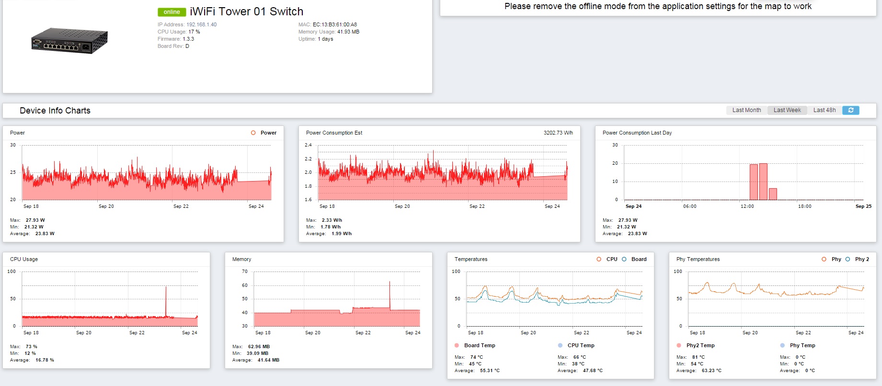Screen dimensions: 882x386
Task: Click the CPU Usage 17 % value
Action: click(194, 32)
